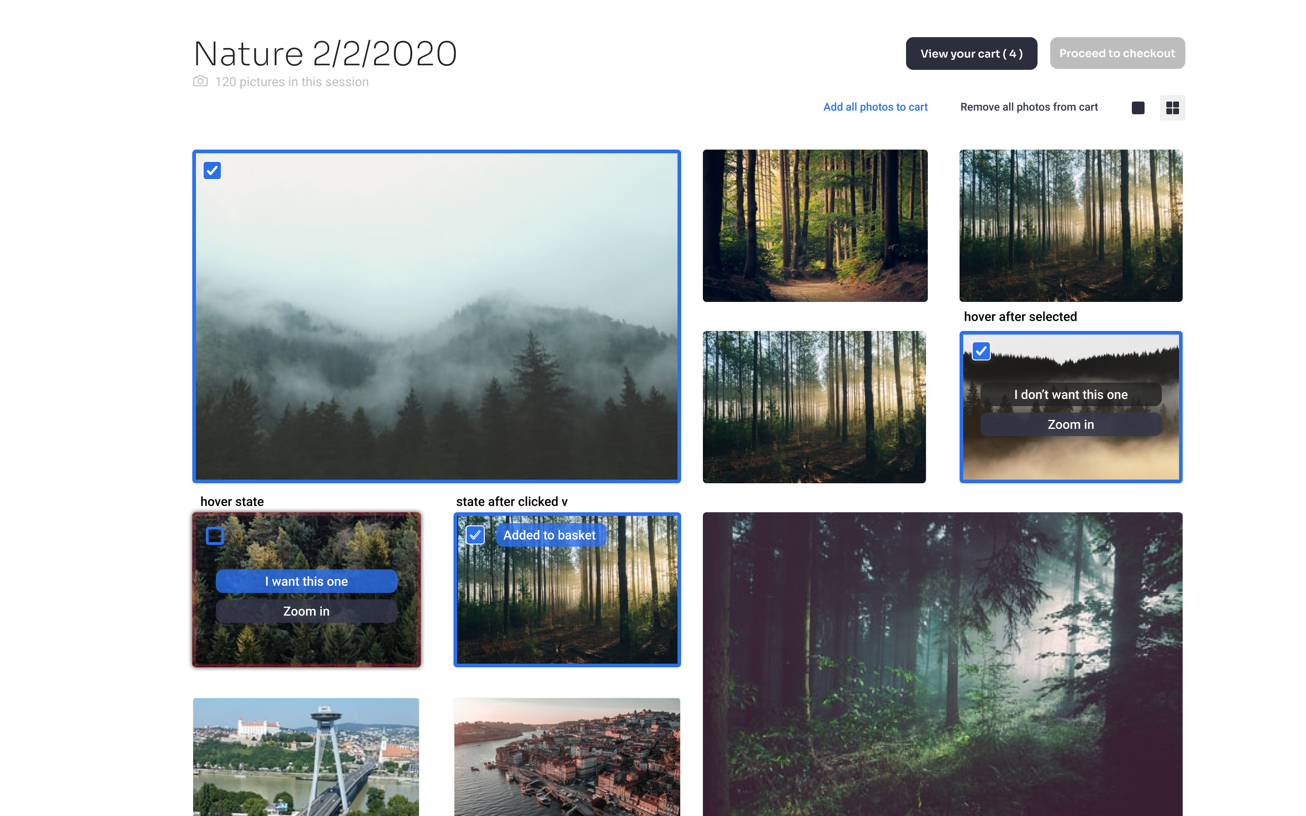Click 'I don't want this one' button
1306x816 pixels.
pyautogui.click(x=1070, y=394)
